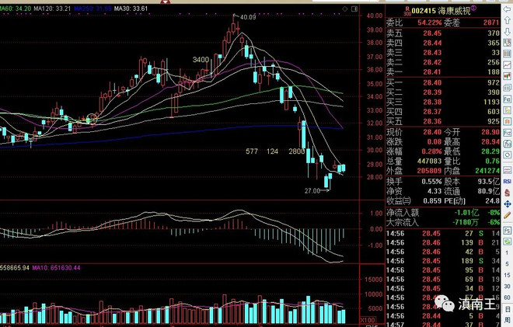Switch to the 5-minute period
This screenshot has height=327, width=513.
click(x=507, y=264)
